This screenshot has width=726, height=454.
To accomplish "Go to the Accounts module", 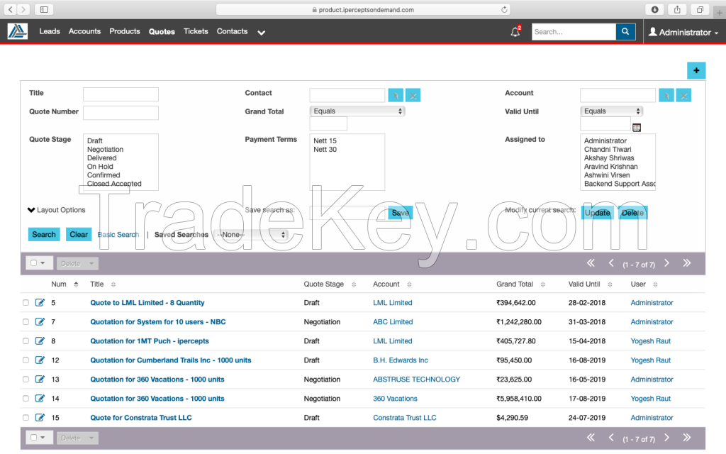I will (84, 31).
